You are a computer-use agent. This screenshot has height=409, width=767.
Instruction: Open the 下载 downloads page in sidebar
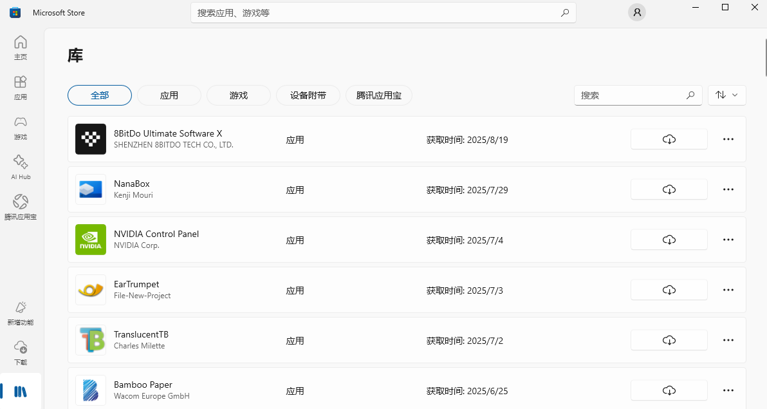tap(21, 353)
